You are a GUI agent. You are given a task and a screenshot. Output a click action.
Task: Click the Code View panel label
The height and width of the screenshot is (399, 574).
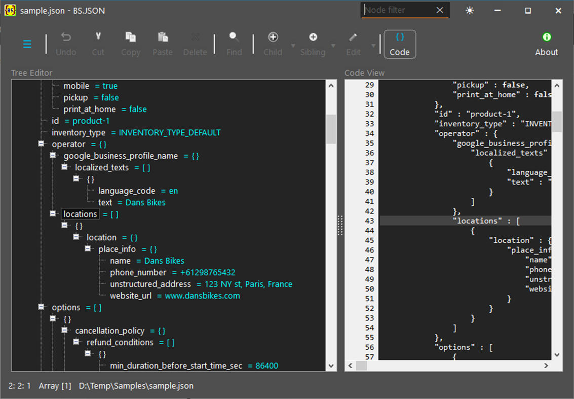(x=365, y=73)
